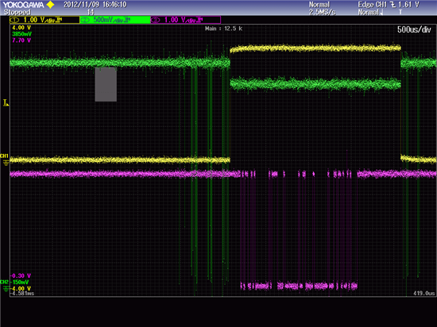Toggle the yellow CH1 1.00 V/div box

pos(44,20)
